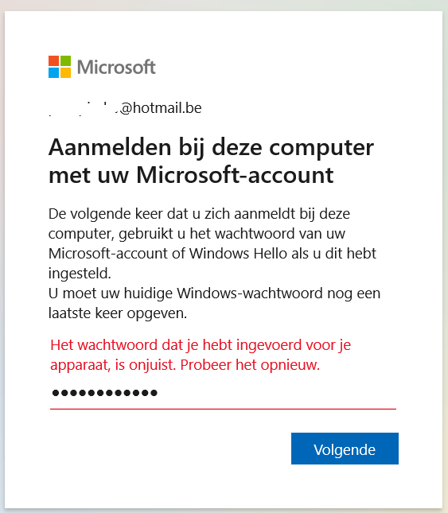Click the green square of Microsoft logo
Screen dimensions: 448x513
click(65, 61)
